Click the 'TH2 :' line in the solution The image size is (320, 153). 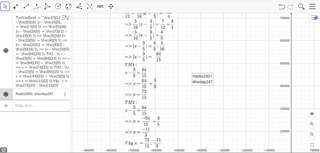point(131,103)
